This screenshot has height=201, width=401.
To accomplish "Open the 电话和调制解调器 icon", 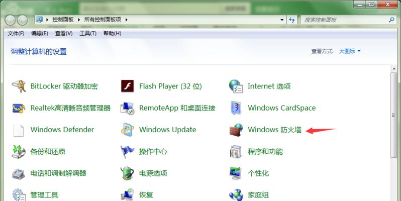I will (x=19, y=174).
